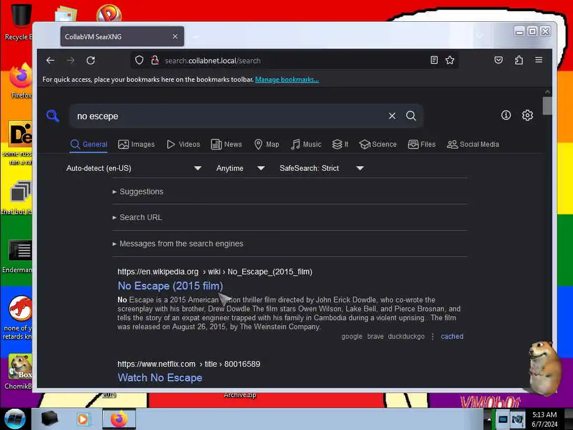Open Firefox hamburger application menu
The height and width of the screenshot is (430, 573).
pyautogui.click(x=539, y=60)
